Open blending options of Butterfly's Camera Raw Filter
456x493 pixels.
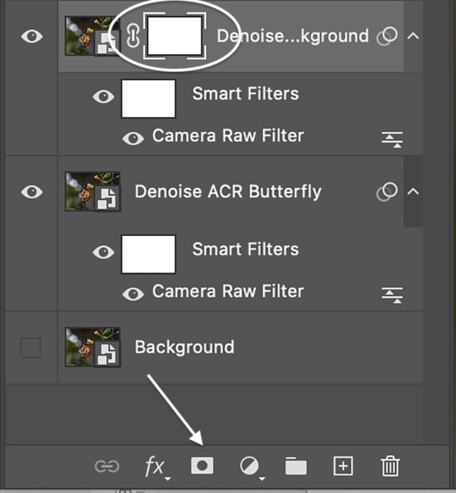pos(392,295)
